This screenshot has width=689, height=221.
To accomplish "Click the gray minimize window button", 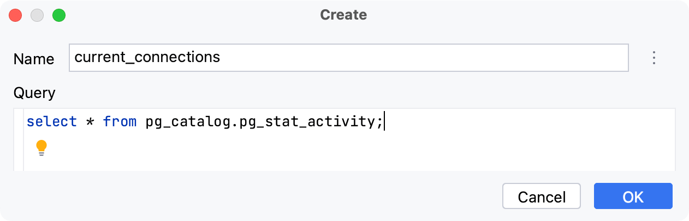I will [37, 15].
